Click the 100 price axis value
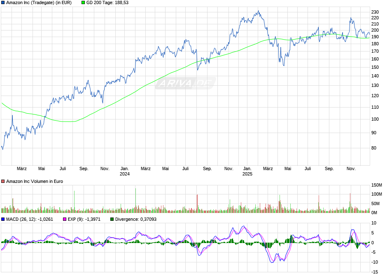Viewport: 387px width, 276px height. pyautogui.click(x=375, y=119)
